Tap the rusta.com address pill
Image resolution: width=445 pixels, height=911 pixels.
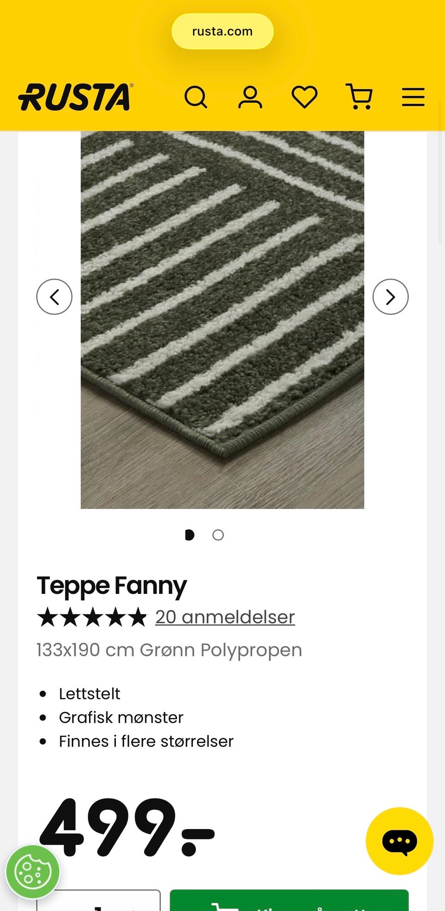[x=222, y=32]
